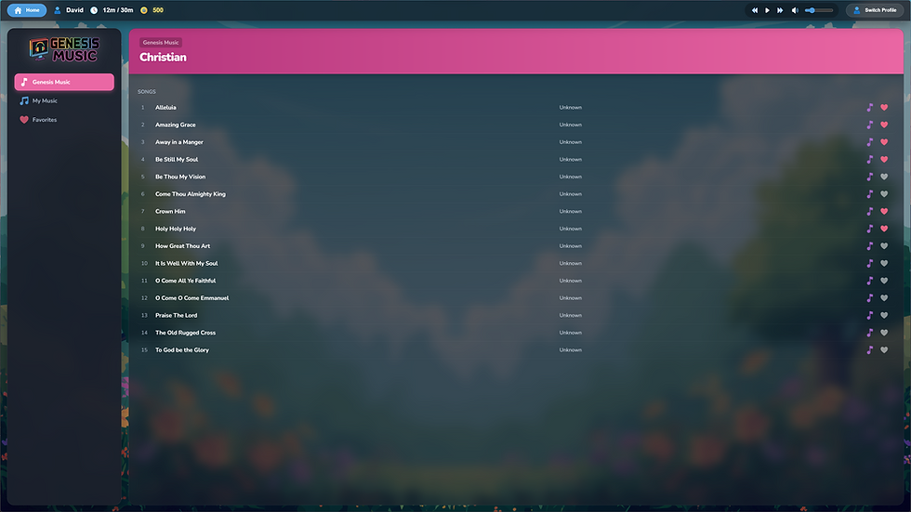Toggle favorite heart for Be Still My Soul
Viewport: 911px width, 512px height.
[884, 159]
